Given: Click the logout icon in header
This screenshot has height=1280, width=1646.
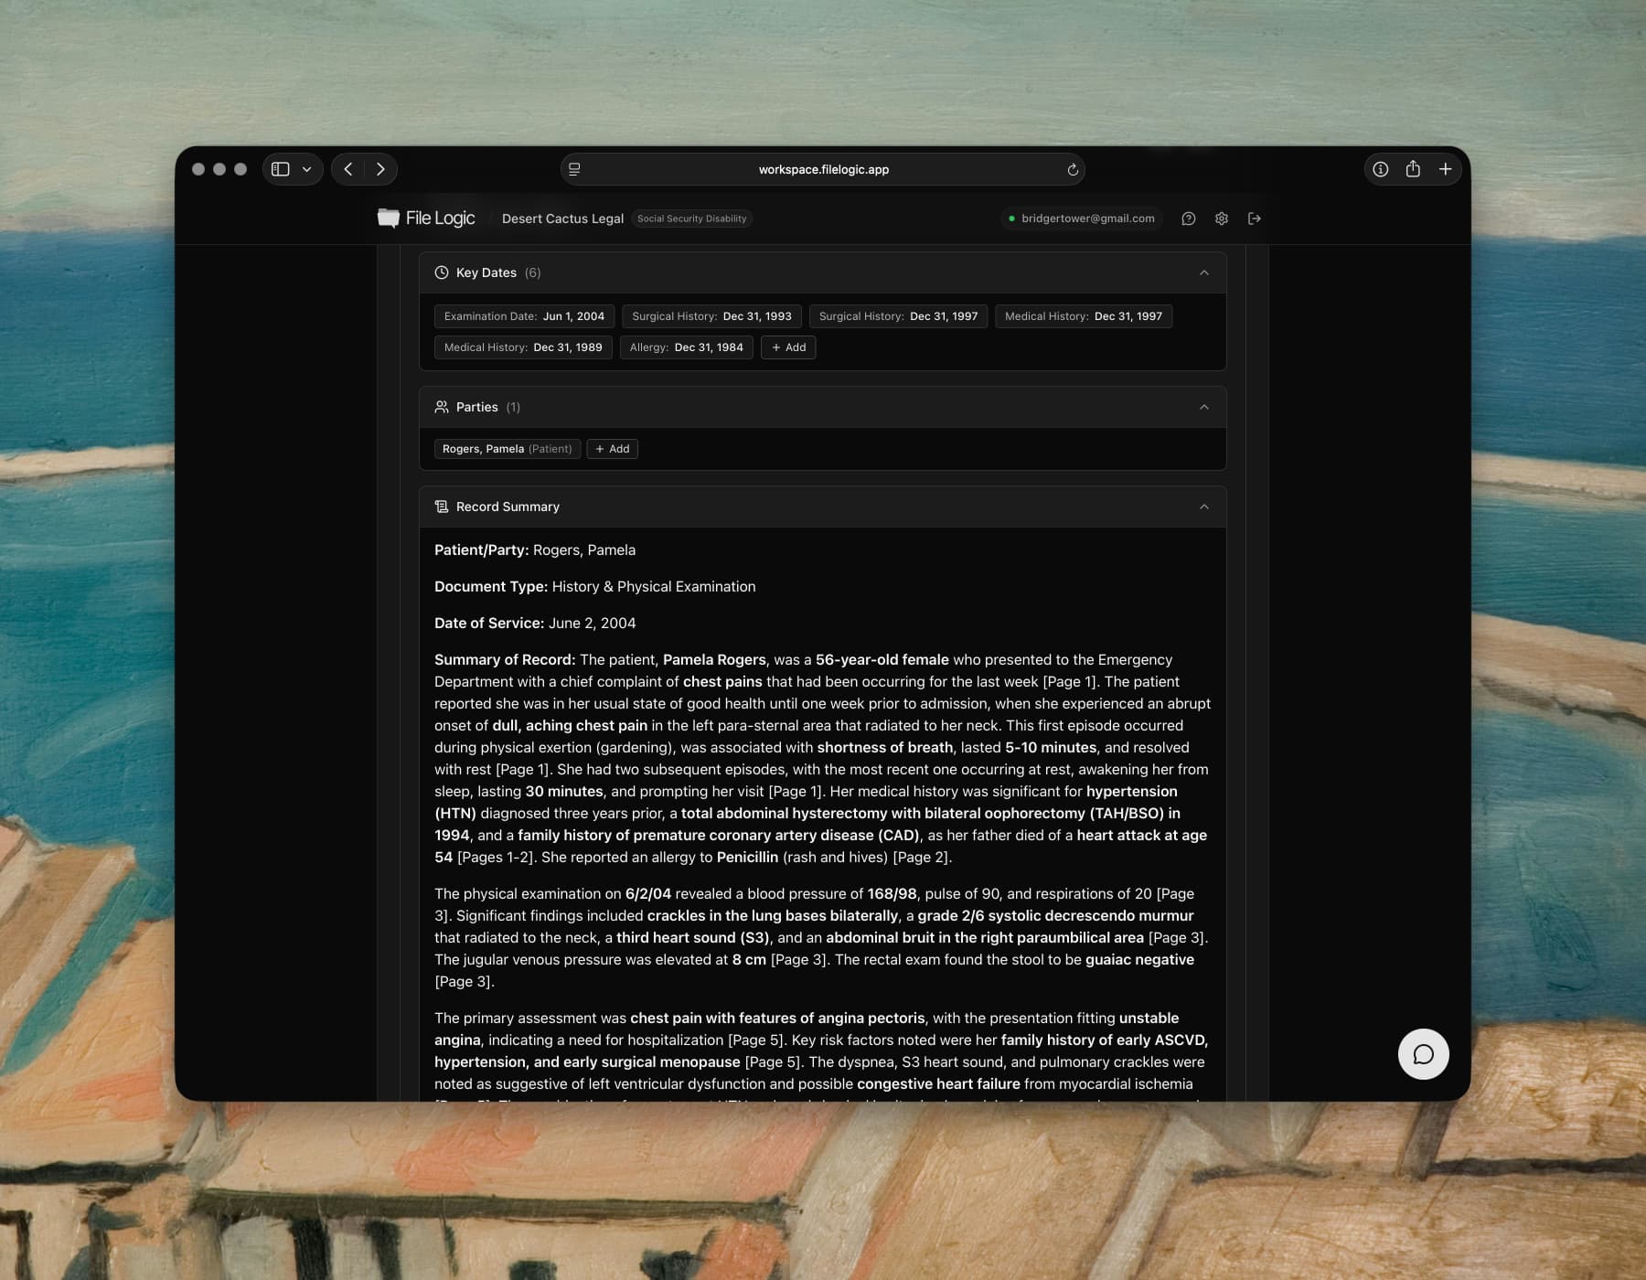Looking at the screenshot, I should [x=1254, y=219].
